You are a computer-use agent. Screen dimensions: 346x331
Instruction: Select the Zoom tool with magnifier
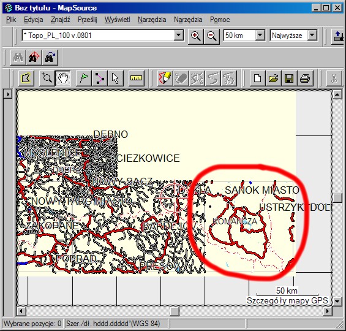[47, 78]
